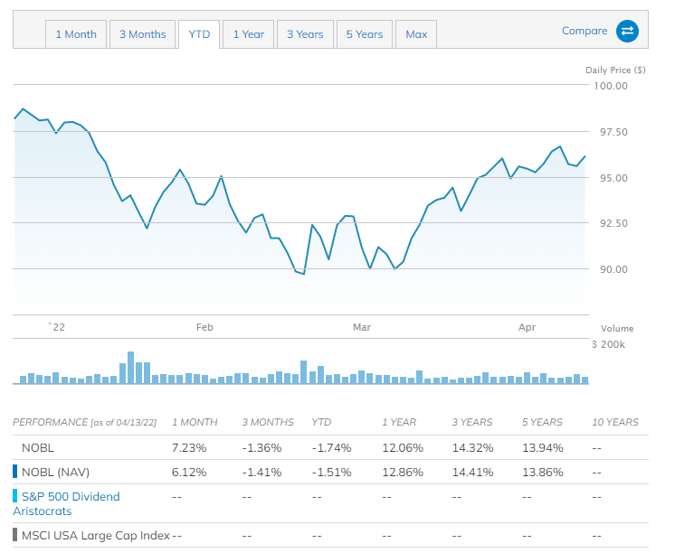Click the MSCI USA Large Cap Index label

(96, 535)
